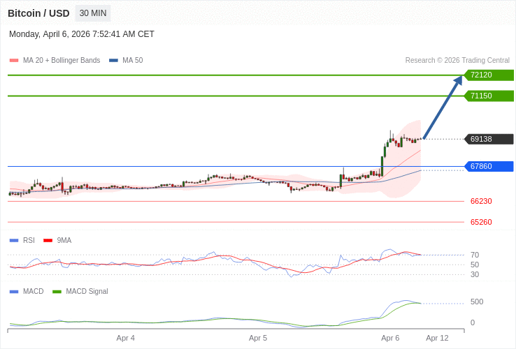Screen dimensions: 516x349
Task: Select the 71150 resistance price tag
Action: point(489,96)
